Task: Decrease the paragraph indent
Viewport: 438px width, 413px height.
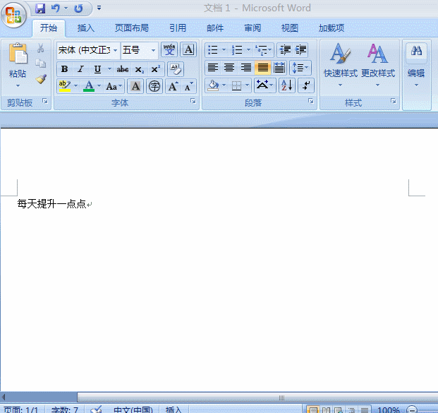Action: pyautogui.click(x=285, y=50)
